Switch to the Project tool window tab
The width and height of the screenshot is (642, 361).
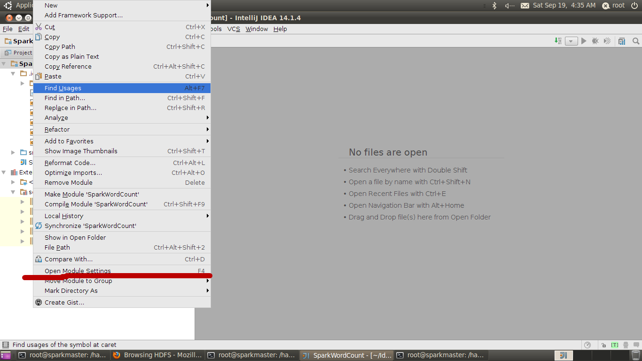pos(18,53)
